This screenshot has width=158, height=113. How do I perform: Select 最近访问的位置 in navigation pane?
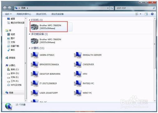[x=16, y=23]
